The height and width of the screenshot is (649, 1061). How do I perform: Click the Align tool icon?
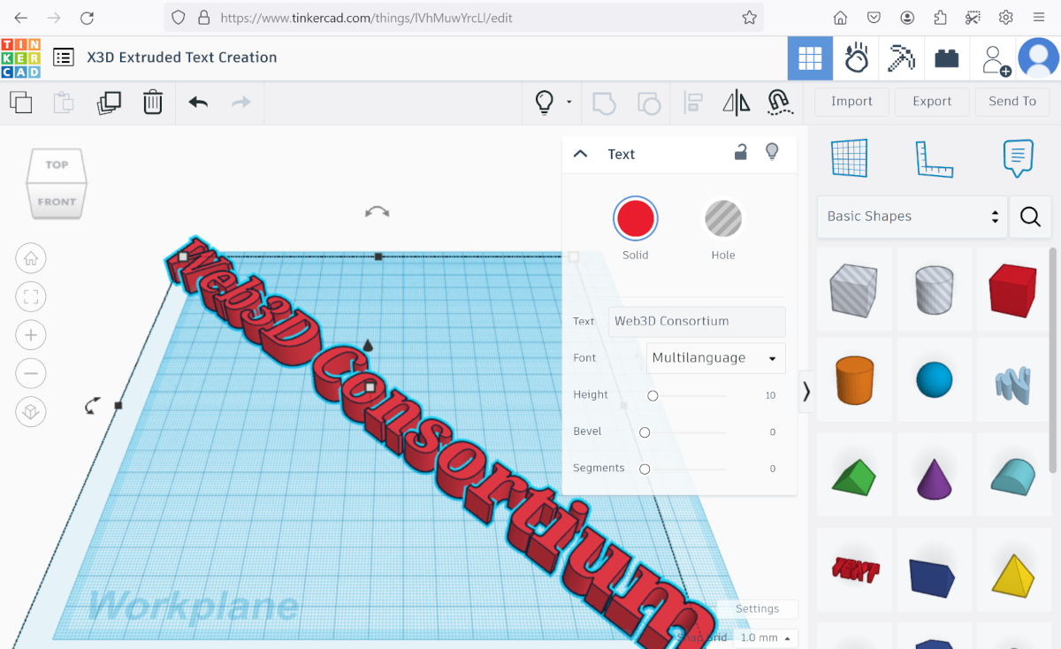pos(693,103)
